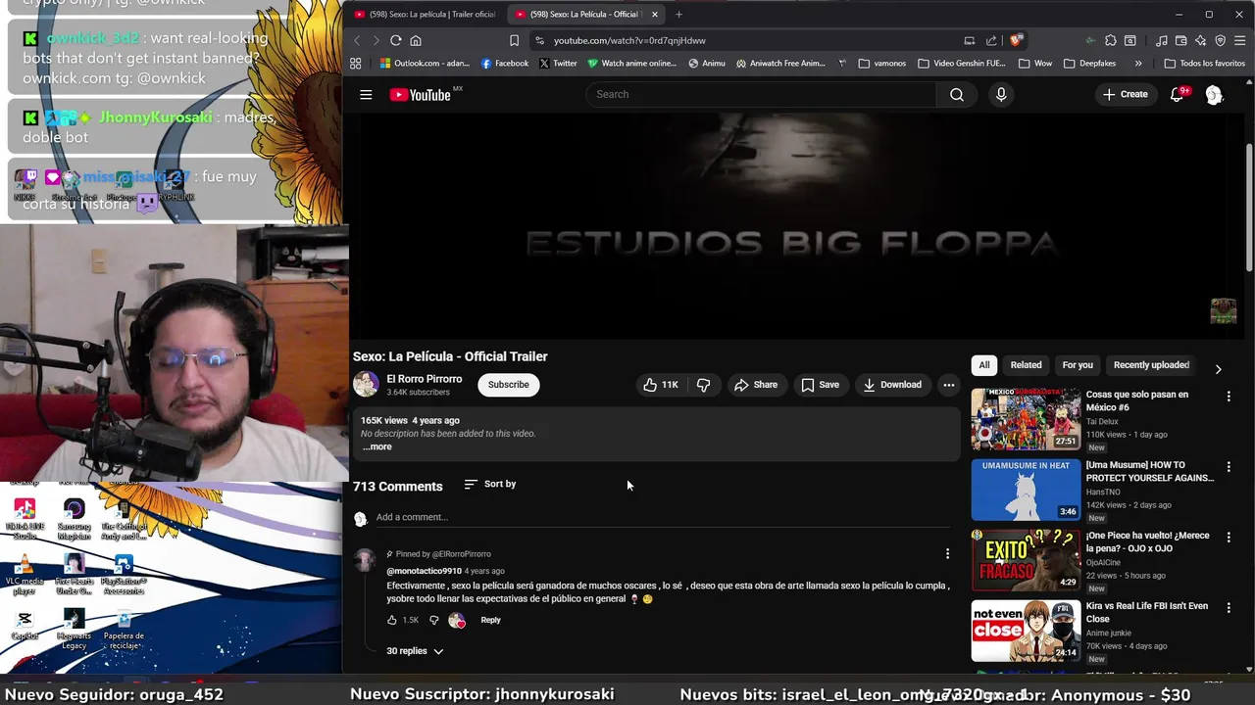The width and height of the screenshot is (1255, 705).
Task: Open the media control music note icon
Action: point(1162,40)
